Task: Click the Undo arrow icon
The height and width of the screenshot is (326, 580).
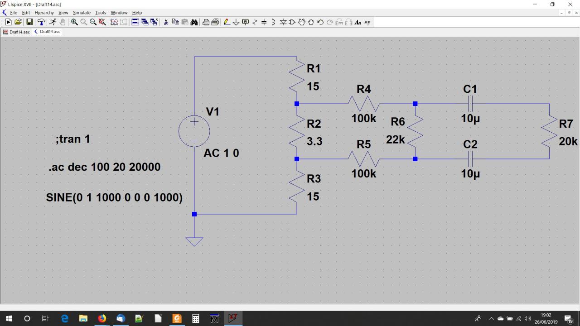Action: coord(320,22)
